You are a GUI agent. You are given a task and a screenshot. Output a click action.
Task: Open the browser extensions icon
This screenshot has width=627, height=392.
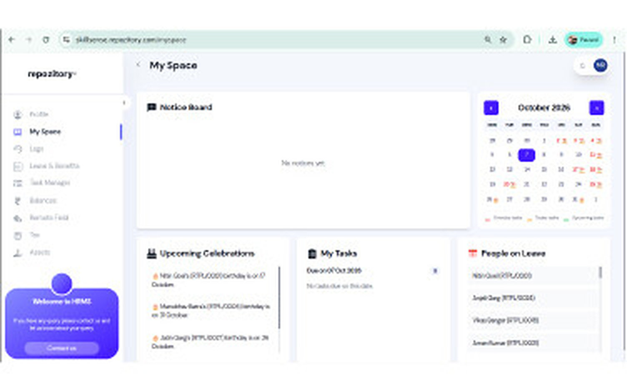click(x=527, y=40)
